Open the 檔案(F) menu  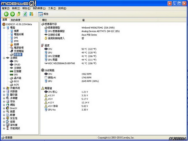click(x=6, y=9)
